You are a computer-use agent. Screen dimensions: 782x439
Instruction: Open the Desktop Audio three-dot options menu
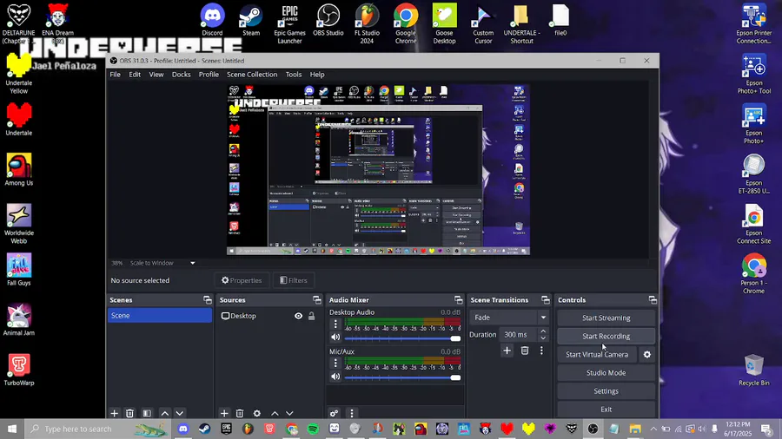[x=335, y=324]
